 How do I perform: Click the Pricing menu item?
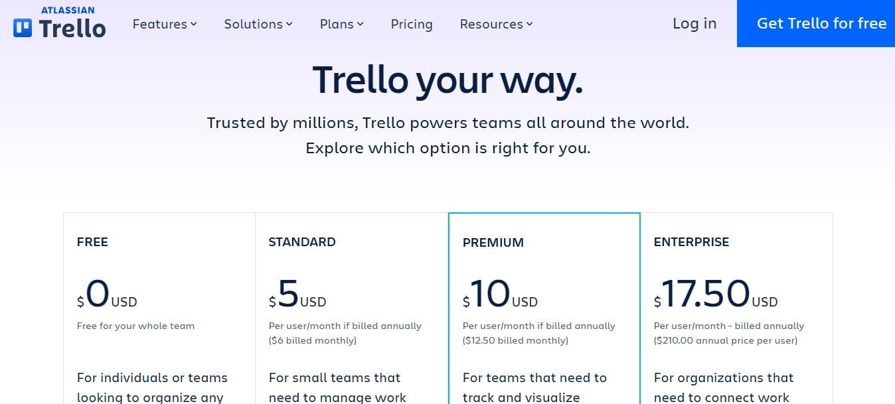(x=411, y=24)
